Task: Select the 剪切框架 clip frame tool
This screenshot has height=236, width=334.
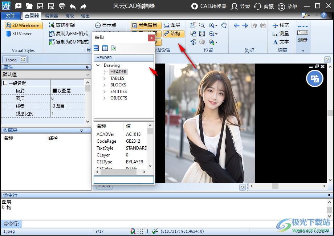Action: point(62,25)
